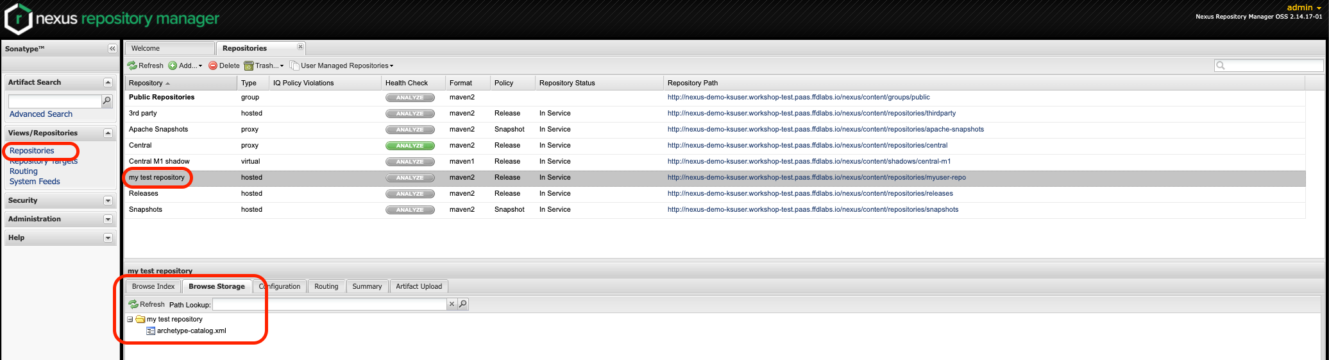The width and height of the screenshot is (1329, 360).
Task: Click Analyze button for 3rd party
Action: (x=410, y=114)
